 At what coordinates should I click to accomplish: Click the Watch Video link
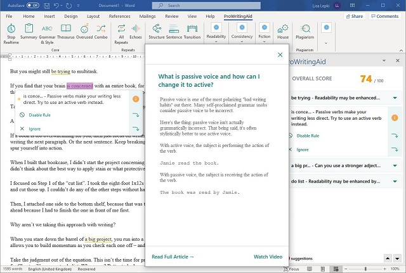click(268, 257)
